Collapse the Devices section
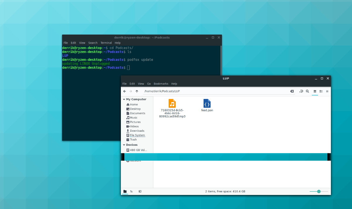 (x=124, y=145)
